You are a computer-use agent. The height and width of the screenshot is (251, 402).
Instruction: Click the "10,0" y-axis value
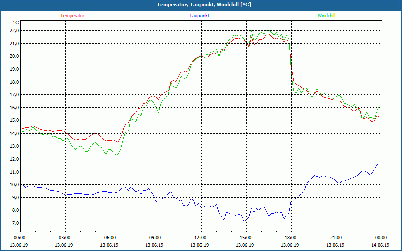pyautogui.click(x=15, y=184)
